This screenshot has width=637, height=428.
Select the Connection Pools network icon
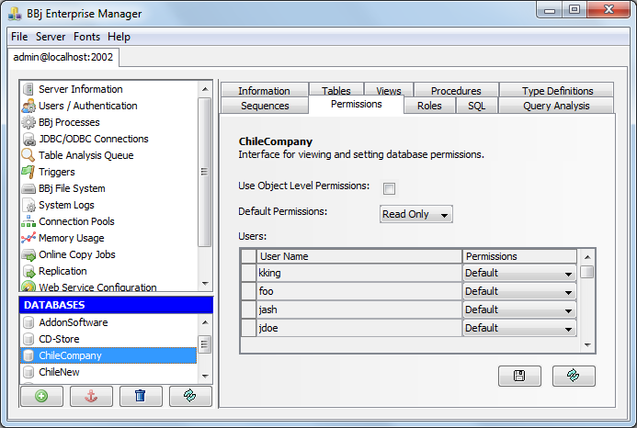[x=28, y=221]
